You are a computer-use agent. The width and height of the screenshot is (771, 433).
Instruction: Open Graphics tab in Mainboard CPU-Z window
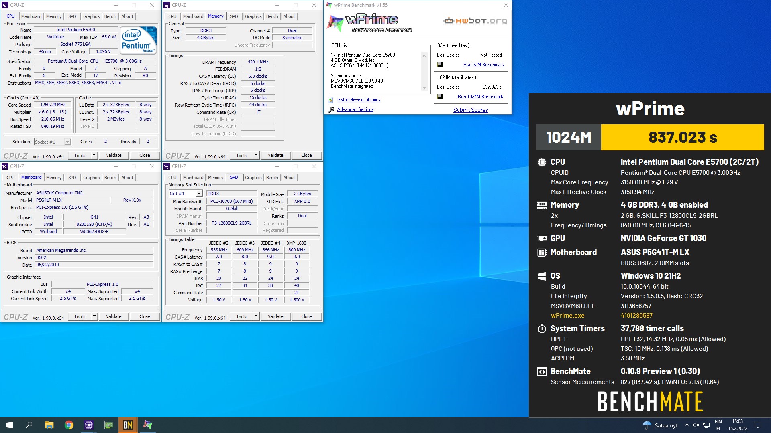pyautogui.click(x=92, y=178)
